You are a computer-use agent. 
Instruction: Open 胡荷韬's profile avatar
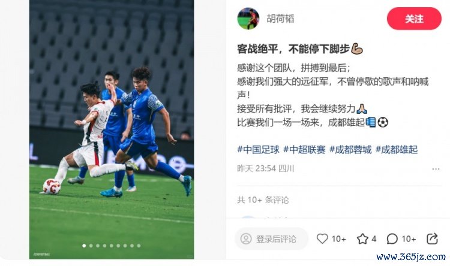(x=248, y=19)
